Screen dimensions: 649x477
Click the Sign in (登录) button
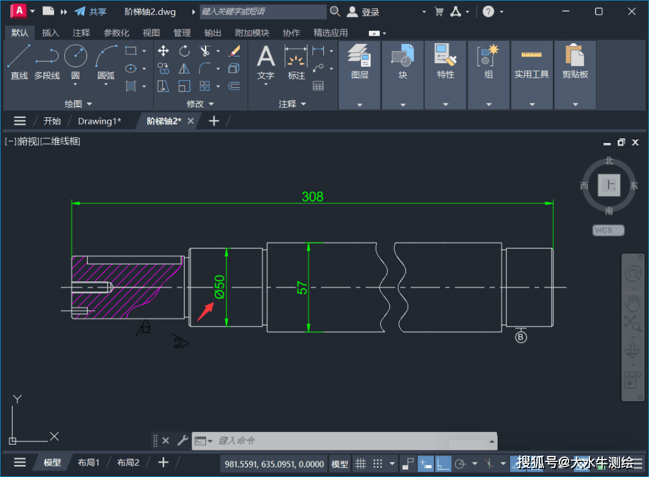(x=363, y=11)
